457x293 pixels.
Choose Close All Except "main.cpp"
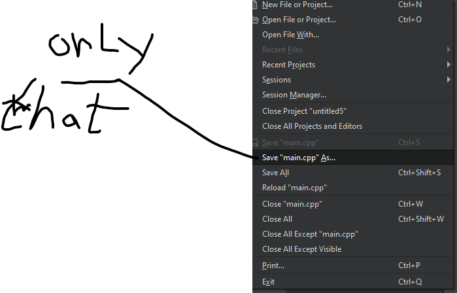[x=310, y=234]
